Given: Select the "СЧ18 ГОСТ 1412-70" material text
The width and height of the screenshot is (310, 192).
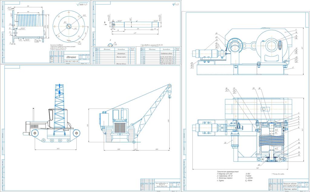Looking at the screenshot, I should [71, 61].
